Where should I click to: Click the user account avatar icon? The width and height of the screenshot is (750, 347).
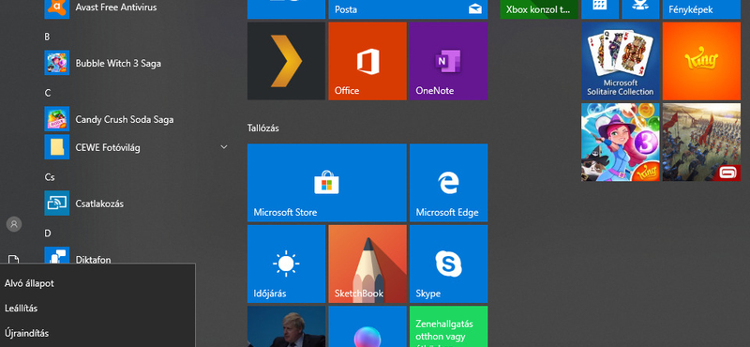[14, 224]
